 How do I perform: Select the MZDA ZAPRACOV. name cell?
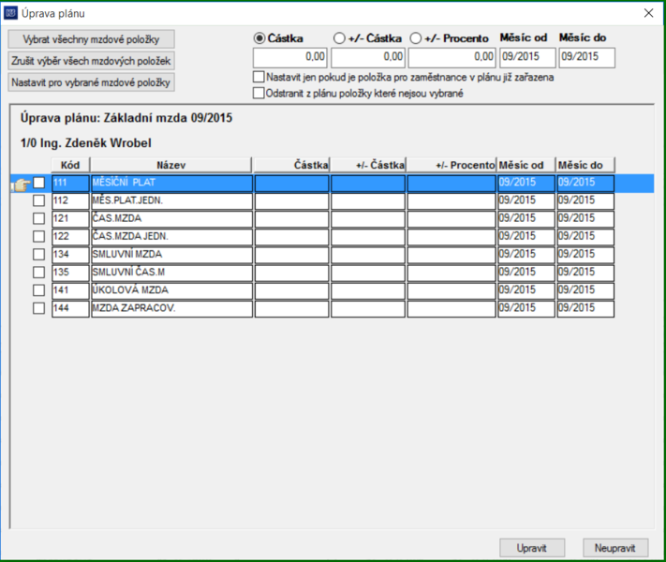coord(171,308)
